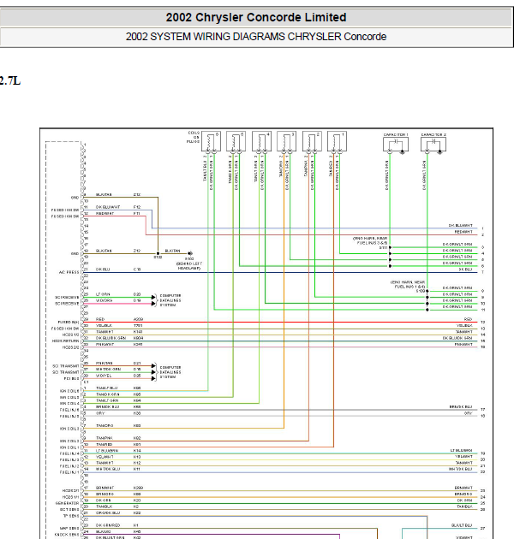Click the "VIO/ORG" D19 wire label
Viewport: 520px width, 539px height.
tap(104, 300)
